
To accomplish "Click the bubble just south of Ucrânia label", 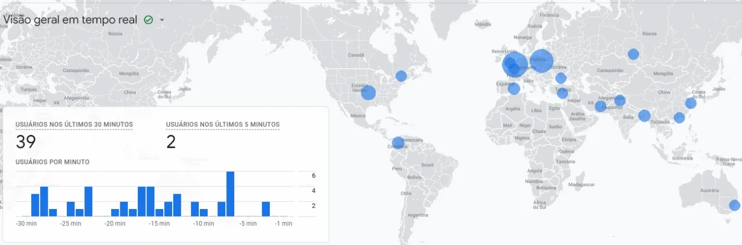I will click(561, 78).
